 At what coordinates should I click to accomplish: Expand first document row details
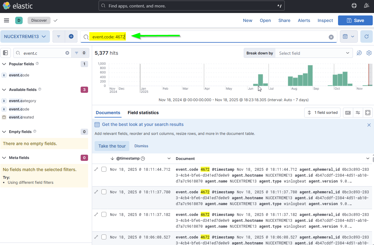pyautogui.click(x=96, y=169)
